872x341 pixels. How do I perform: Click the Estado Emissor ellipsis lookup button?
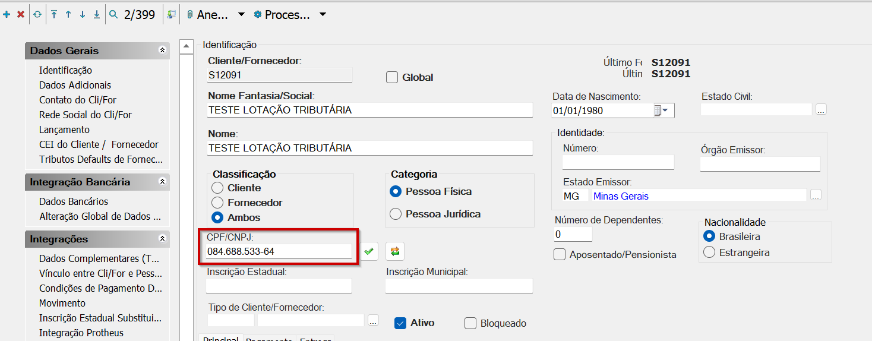[816, 195]
